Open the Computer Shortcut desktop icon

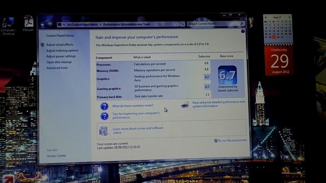point(8,26)
